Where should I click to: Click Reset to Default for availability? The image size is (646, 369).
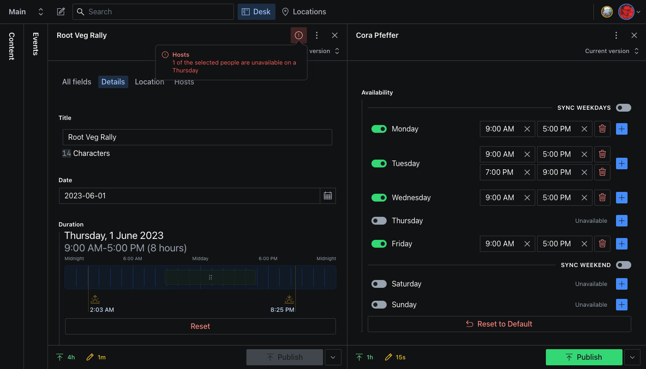[499, 324]
